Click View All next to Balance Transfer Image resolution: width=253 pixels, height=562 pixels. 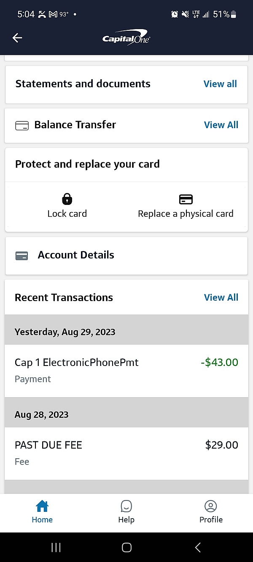[x=221, y=125]
